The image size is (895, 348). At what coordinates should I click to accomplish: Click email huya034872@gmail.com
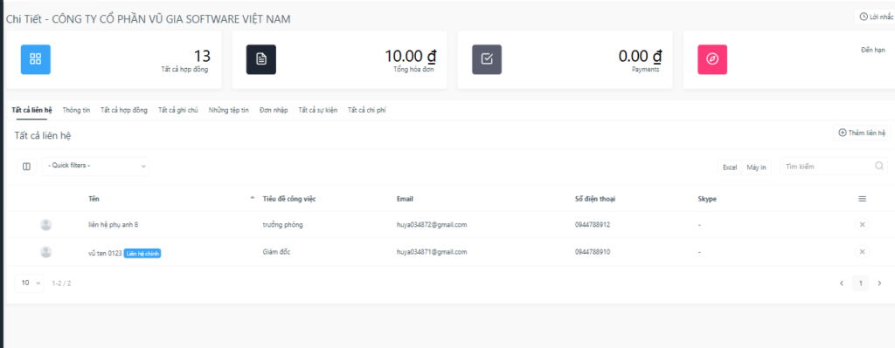pyautogui.click(x=432, y=225)
